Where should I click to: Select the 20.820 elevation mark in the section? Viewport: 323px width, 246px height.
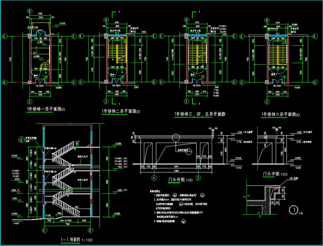[x=14, y=156]
